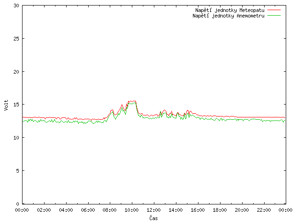294x221 pixels.
Task: Click y-axis value 30
Action: 17,6
